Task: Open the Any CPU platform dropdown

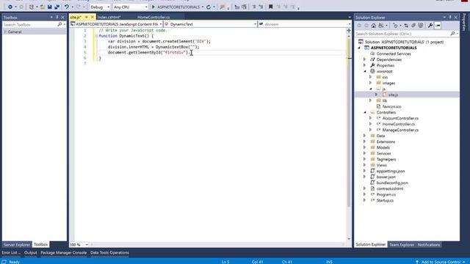Action: click(131, 7)
